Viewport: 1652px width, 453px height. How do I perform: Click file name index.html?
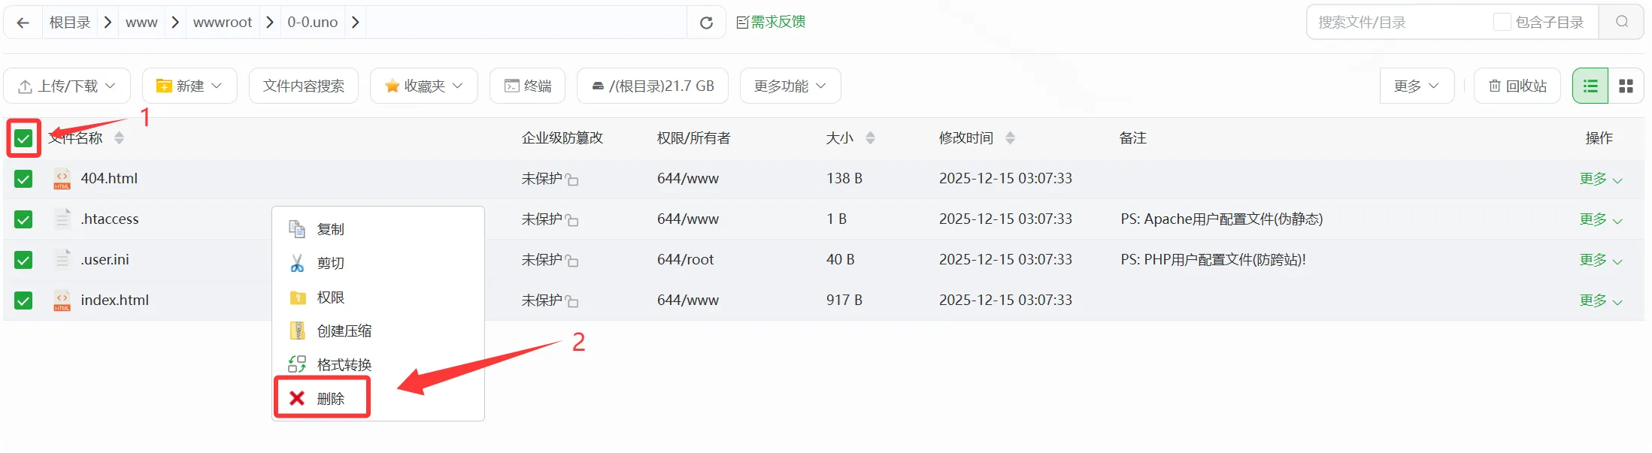[115, 300]
